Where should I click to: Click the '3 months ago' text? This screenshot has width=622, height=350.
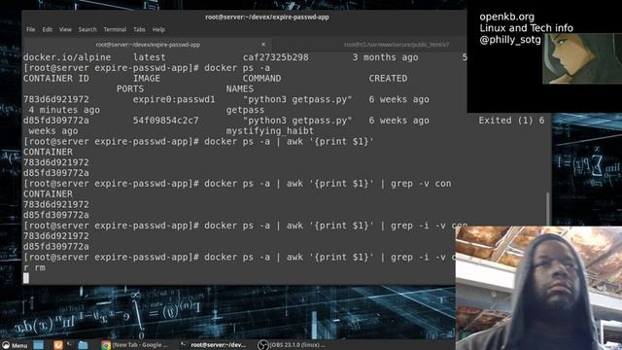385,57
